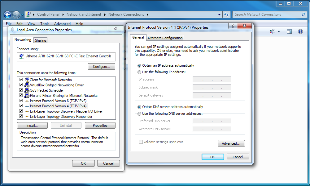
Task: Click the Topology Discovery Responder icon
Action: [x=27, y=117]
